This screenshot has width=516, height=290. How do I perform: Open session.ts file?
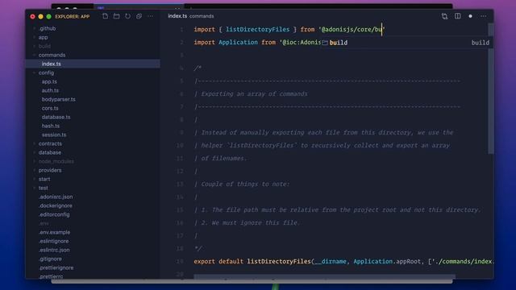(54, 135)
